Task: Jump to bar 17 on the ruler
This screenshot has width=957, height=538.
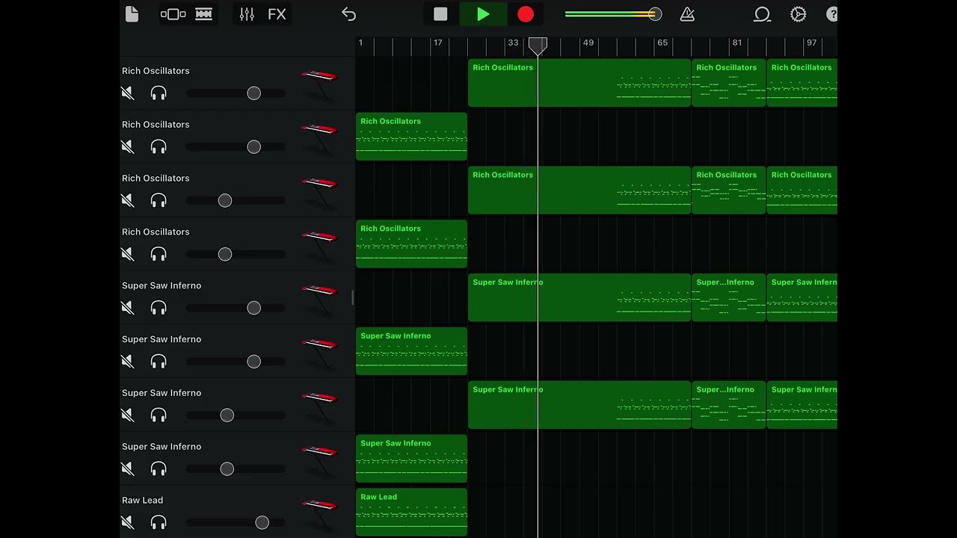Action: coord(438,43)
